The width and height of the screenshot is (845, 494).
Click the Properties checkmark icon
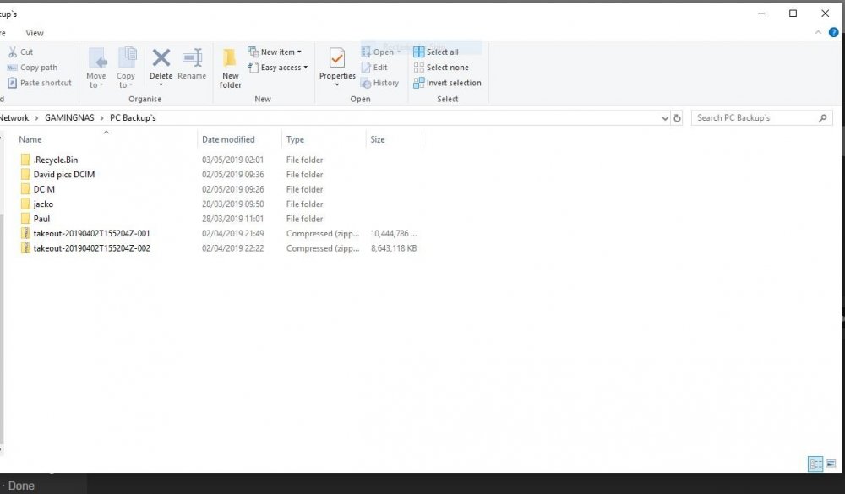click(337, 57)
